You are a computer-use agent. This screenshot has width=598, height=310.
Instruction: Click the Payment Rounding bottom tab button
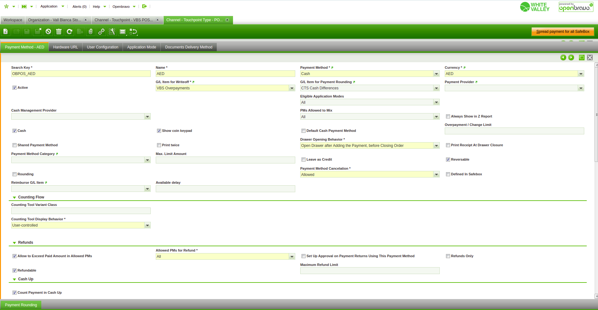coord(21,305)
